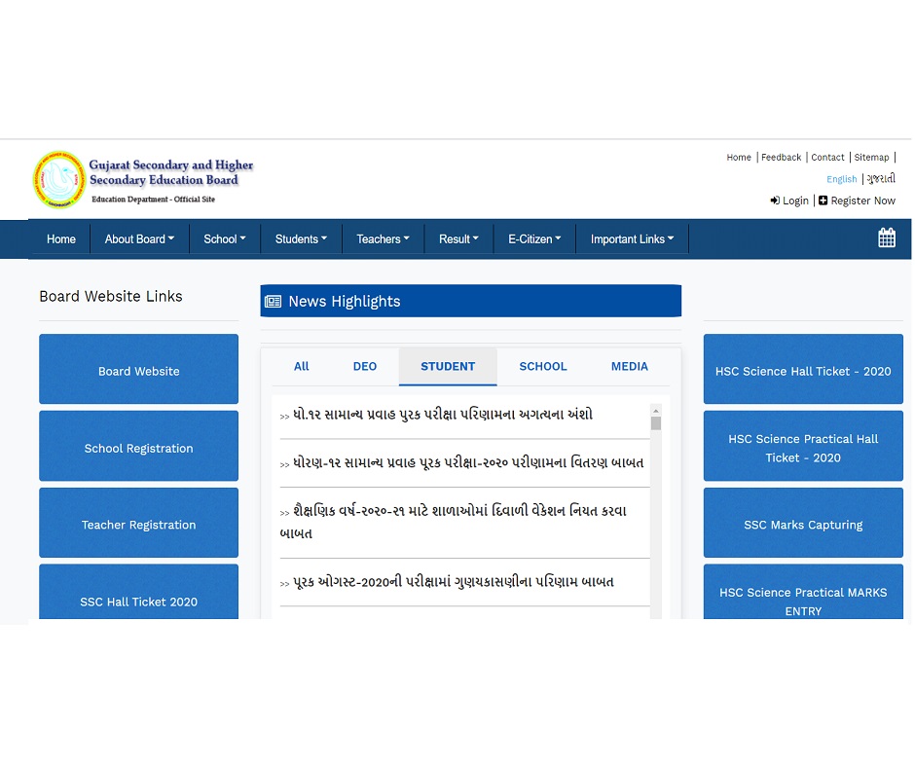Open the calendar icon in navbar
The width and height of the screenshot is (915, 767).
pyautogui.click(x=887, y=237)
